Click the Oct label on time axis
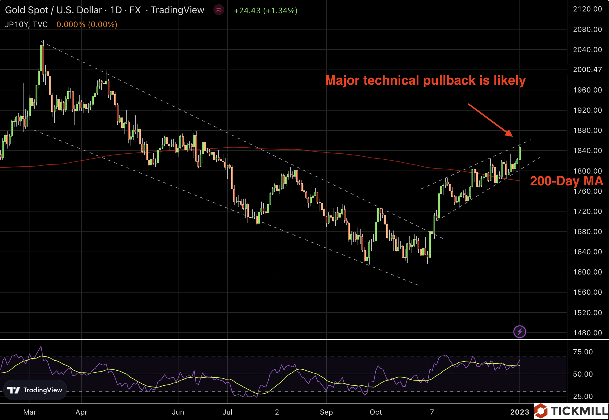The width and height of the screenshot is (609, 420). (376, 412)
